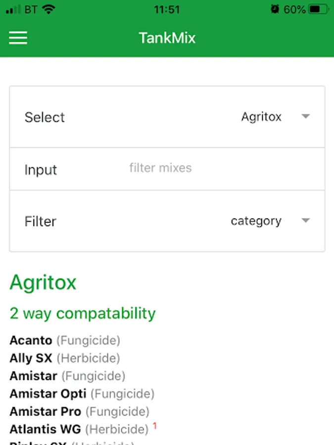Expand the Agritox select dropdown arrow
Screen dimensions: 334x445
tap(305, 117)
